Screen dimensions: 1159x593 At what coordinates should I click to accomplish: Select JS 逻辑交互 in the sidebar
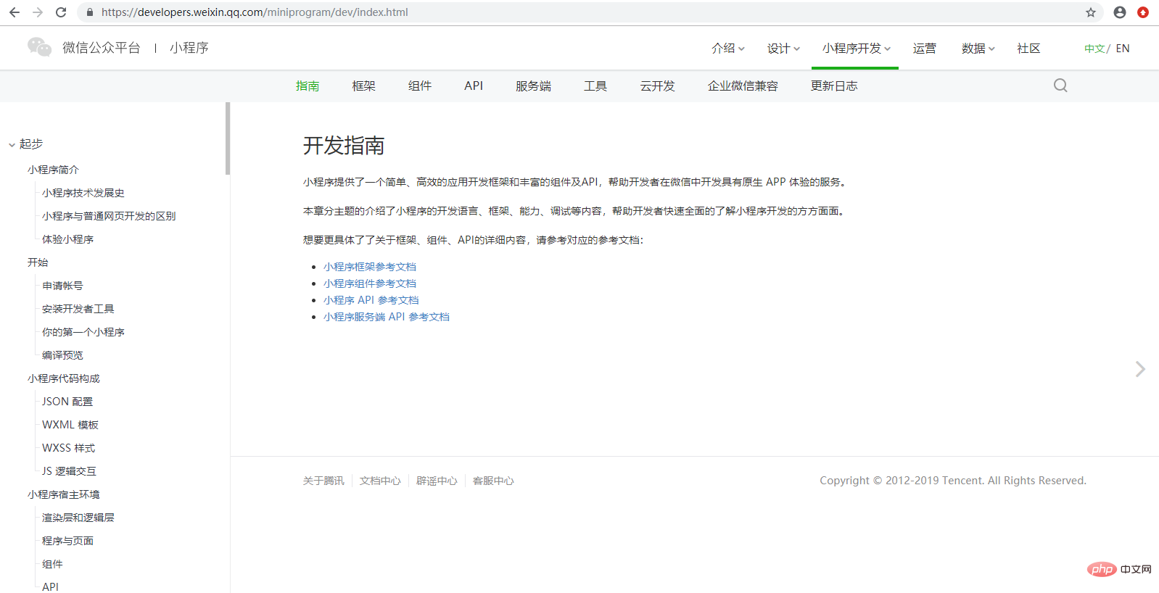point(69,471)
